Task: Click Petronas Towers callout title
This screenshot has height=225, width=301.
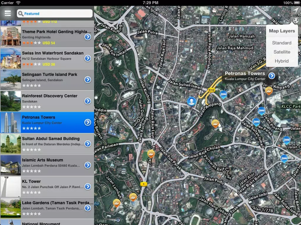Action: pyautogui.click(x=245, y=73)
